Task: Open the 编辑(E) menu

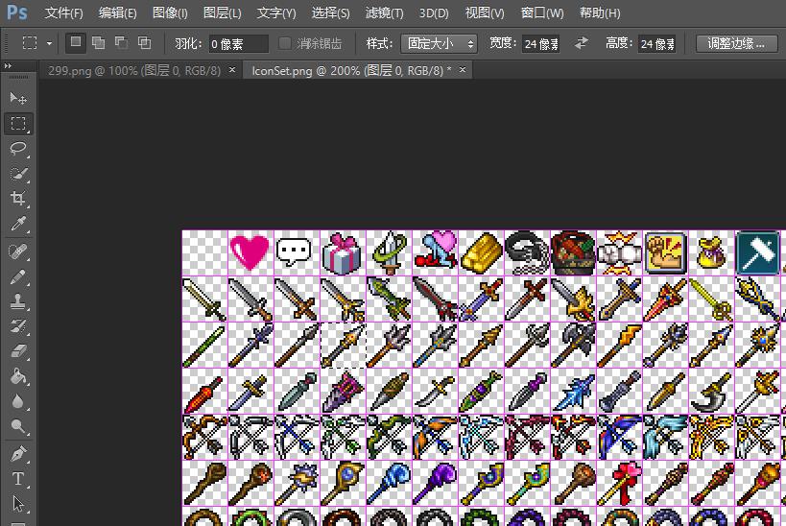Action: [117, 12]
